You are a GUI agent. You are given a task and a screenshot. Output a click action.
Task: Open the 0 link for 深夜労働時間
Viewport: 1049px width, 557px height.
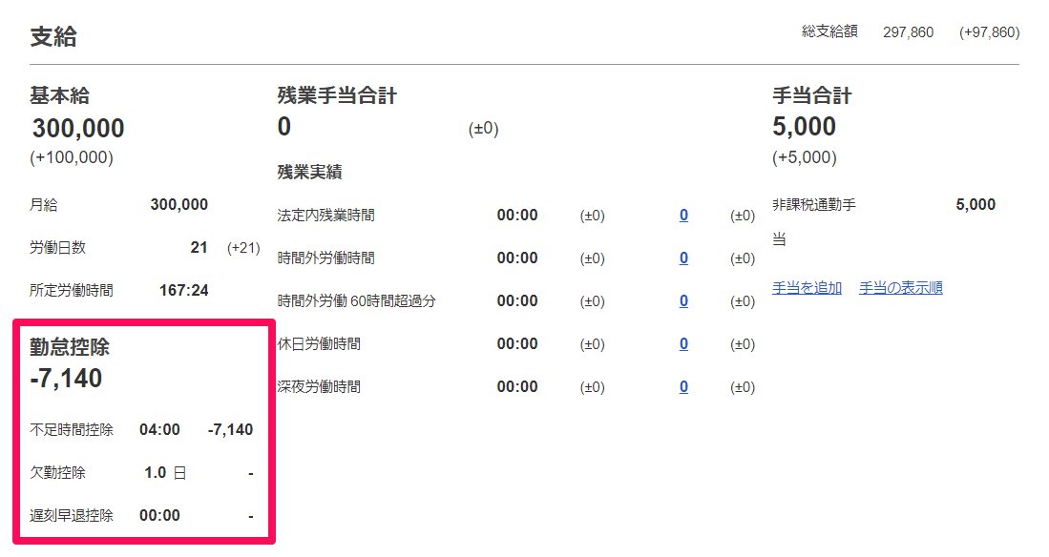click(683, 386)
